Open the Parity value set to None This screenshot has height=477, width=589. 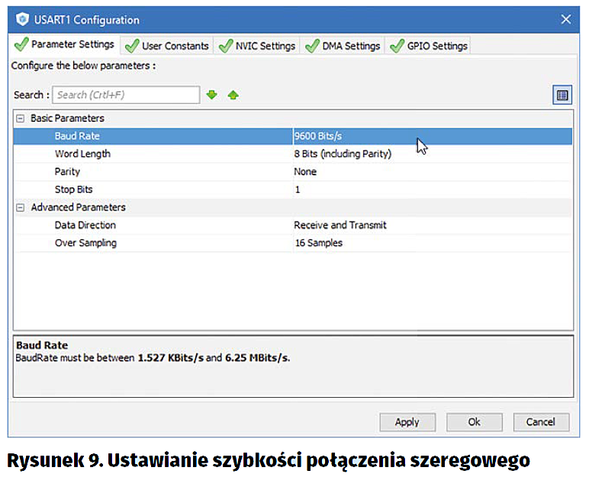[x=432, y=172]
